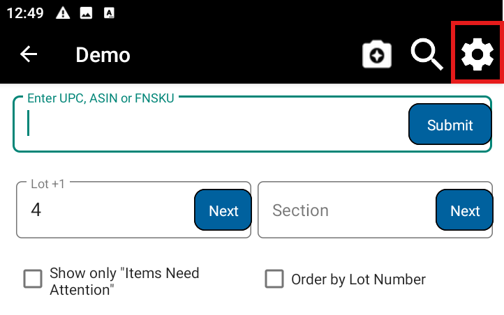Click the "Order by Lot Number" label text

tap(358, 279)
